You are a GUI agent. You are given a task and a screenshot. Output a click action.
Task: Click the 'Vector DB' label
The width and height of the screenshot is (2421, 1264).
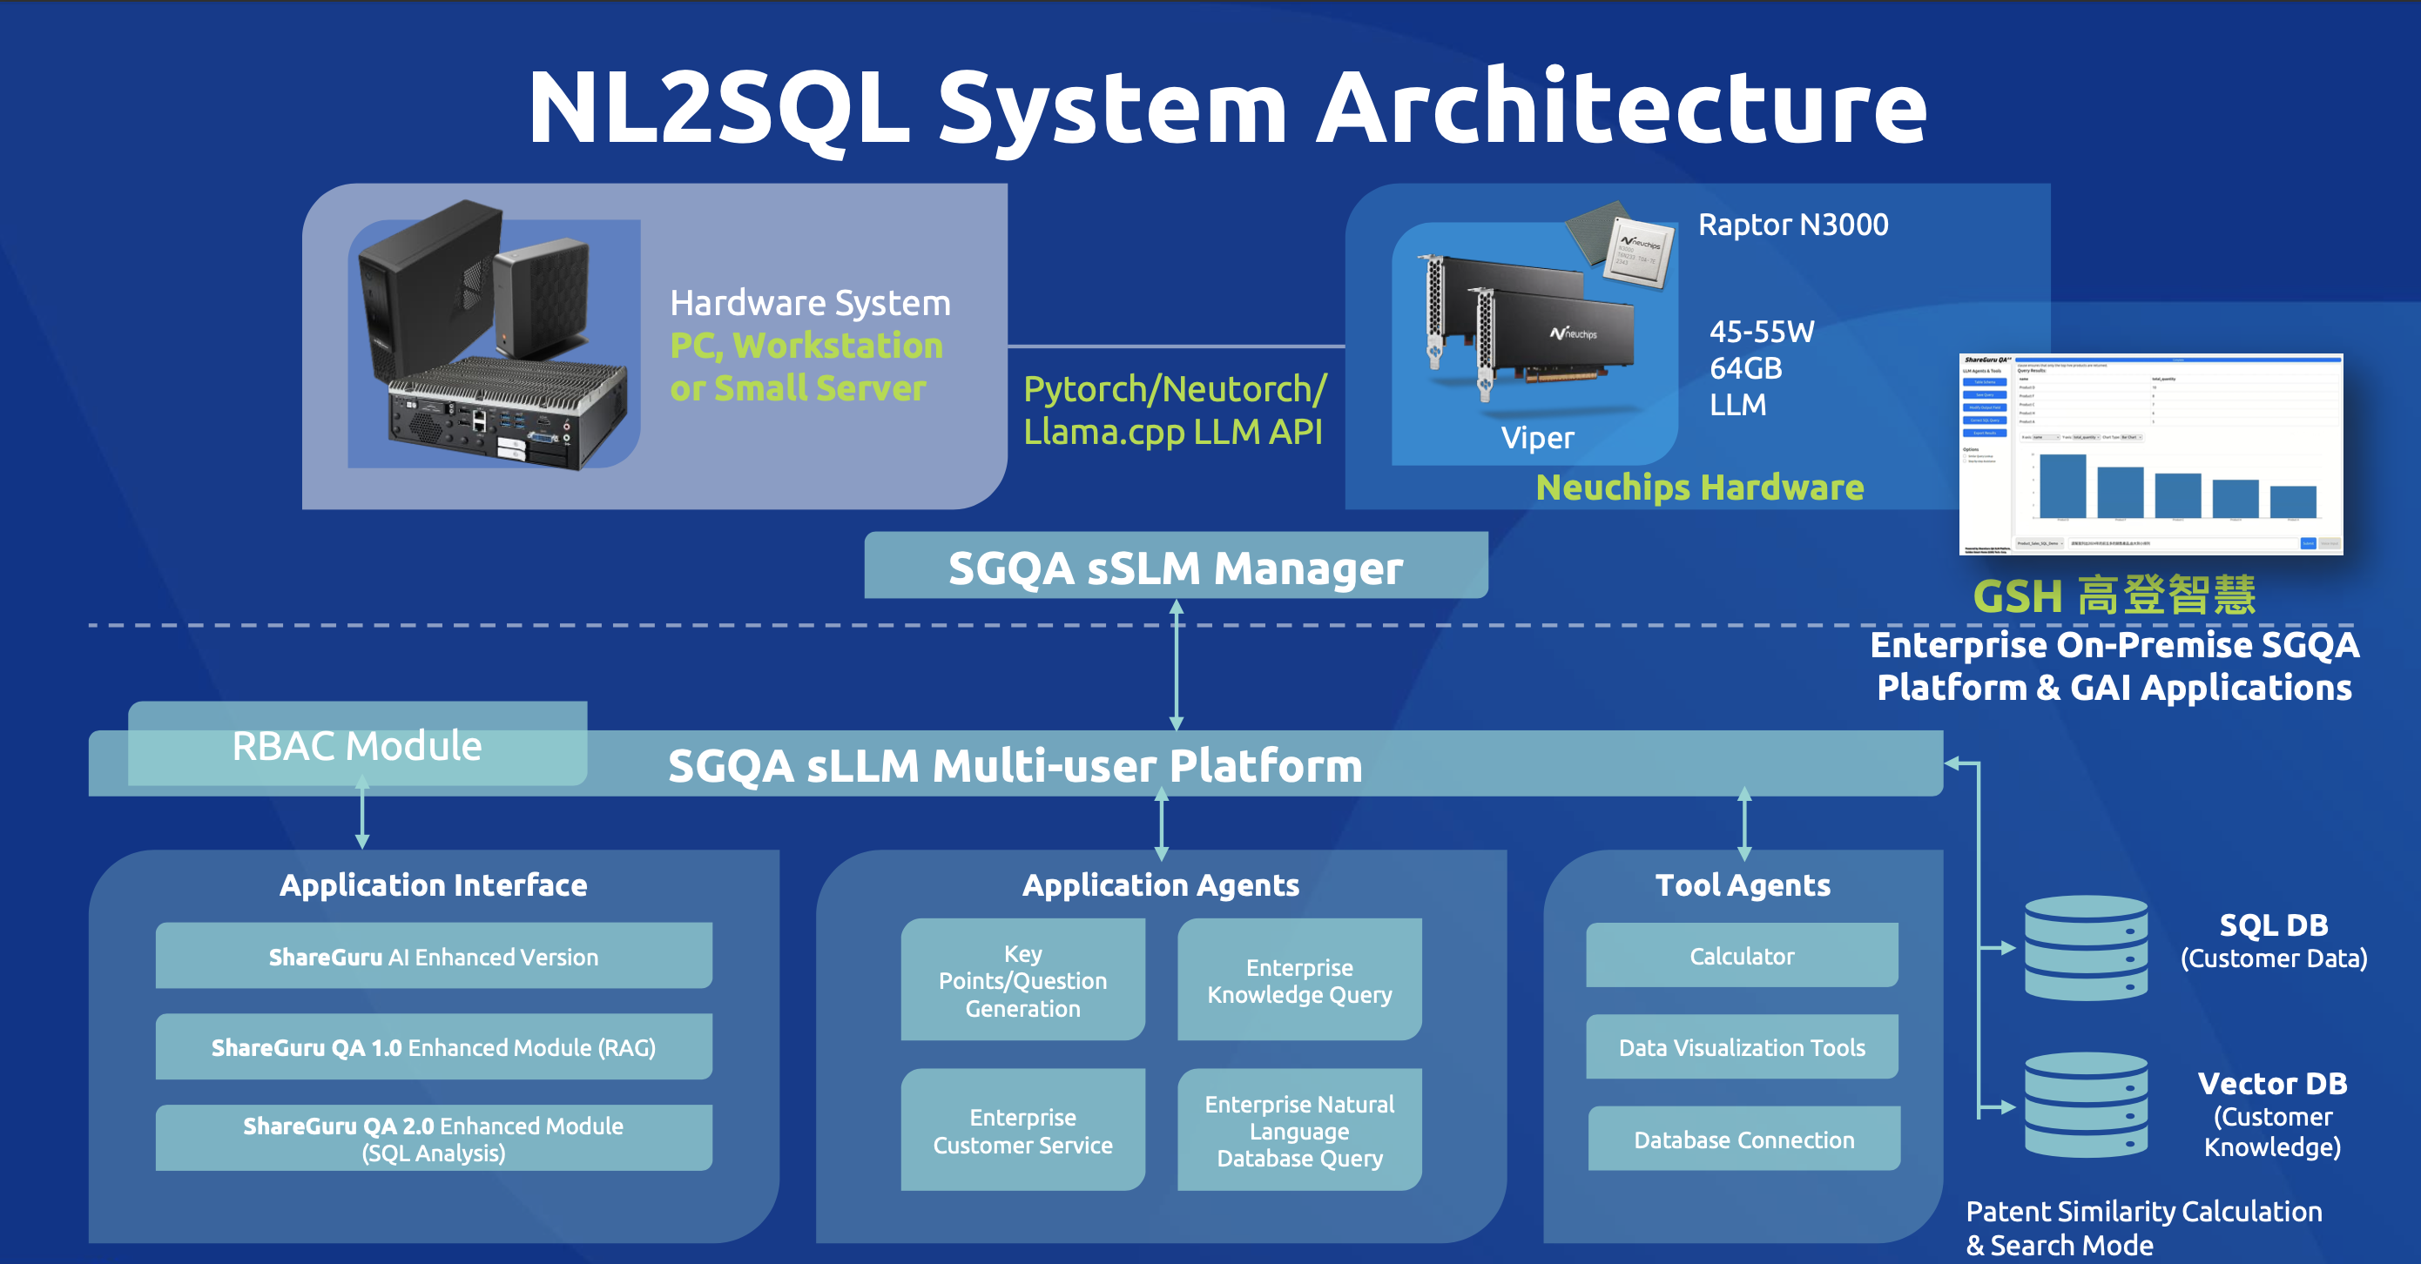pyautogui.click(x=2272, y=1083)
